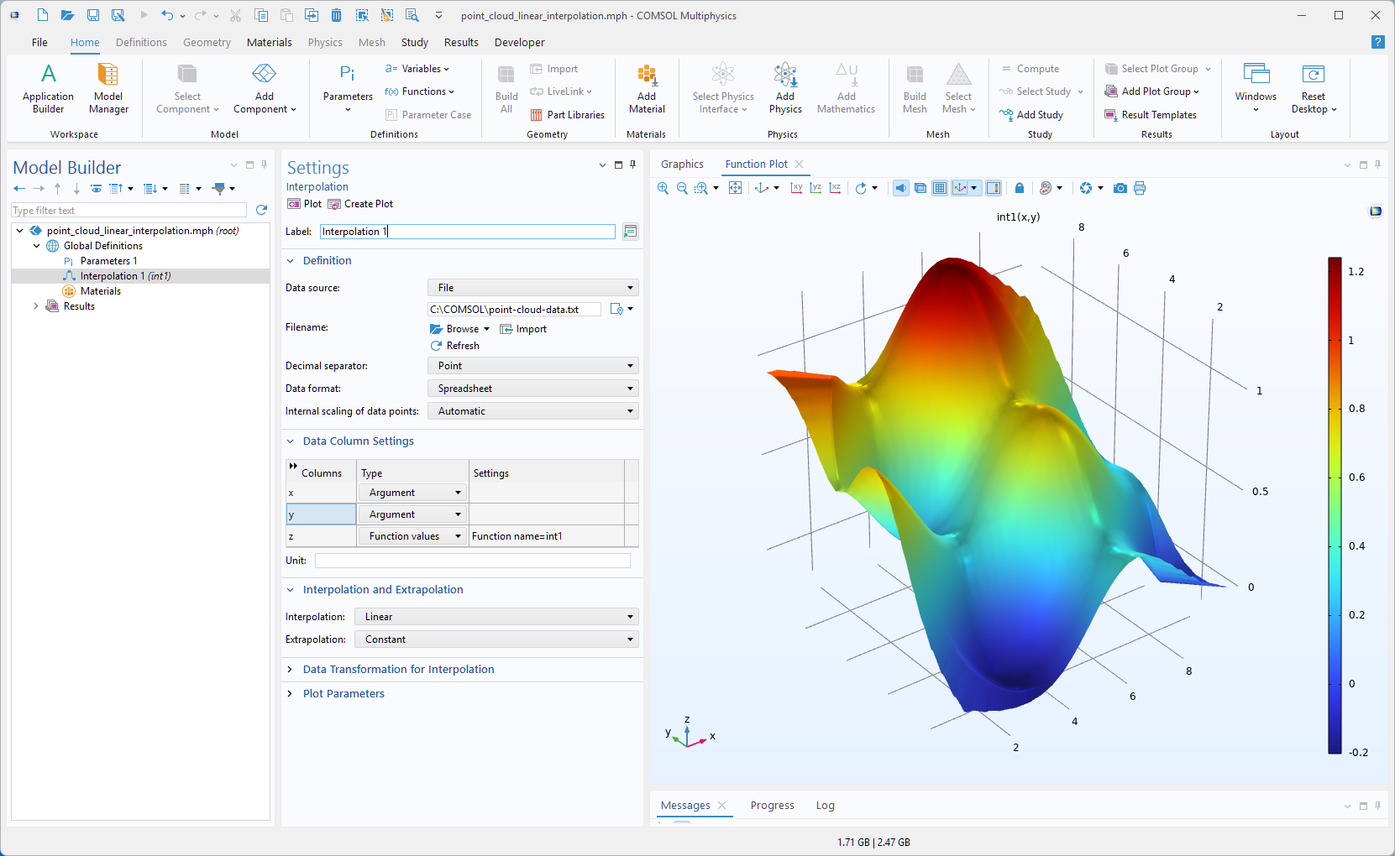Pin the Settings window
The width and height of the screenshot is (1395, 856).
[x=633, y=164]
